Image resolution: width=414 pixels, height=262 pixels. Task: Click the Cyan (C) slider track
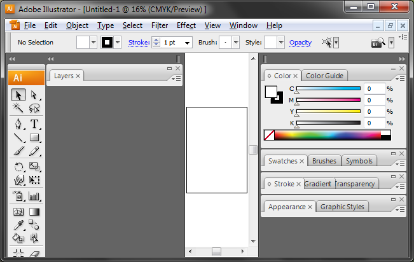click(328, 88)
